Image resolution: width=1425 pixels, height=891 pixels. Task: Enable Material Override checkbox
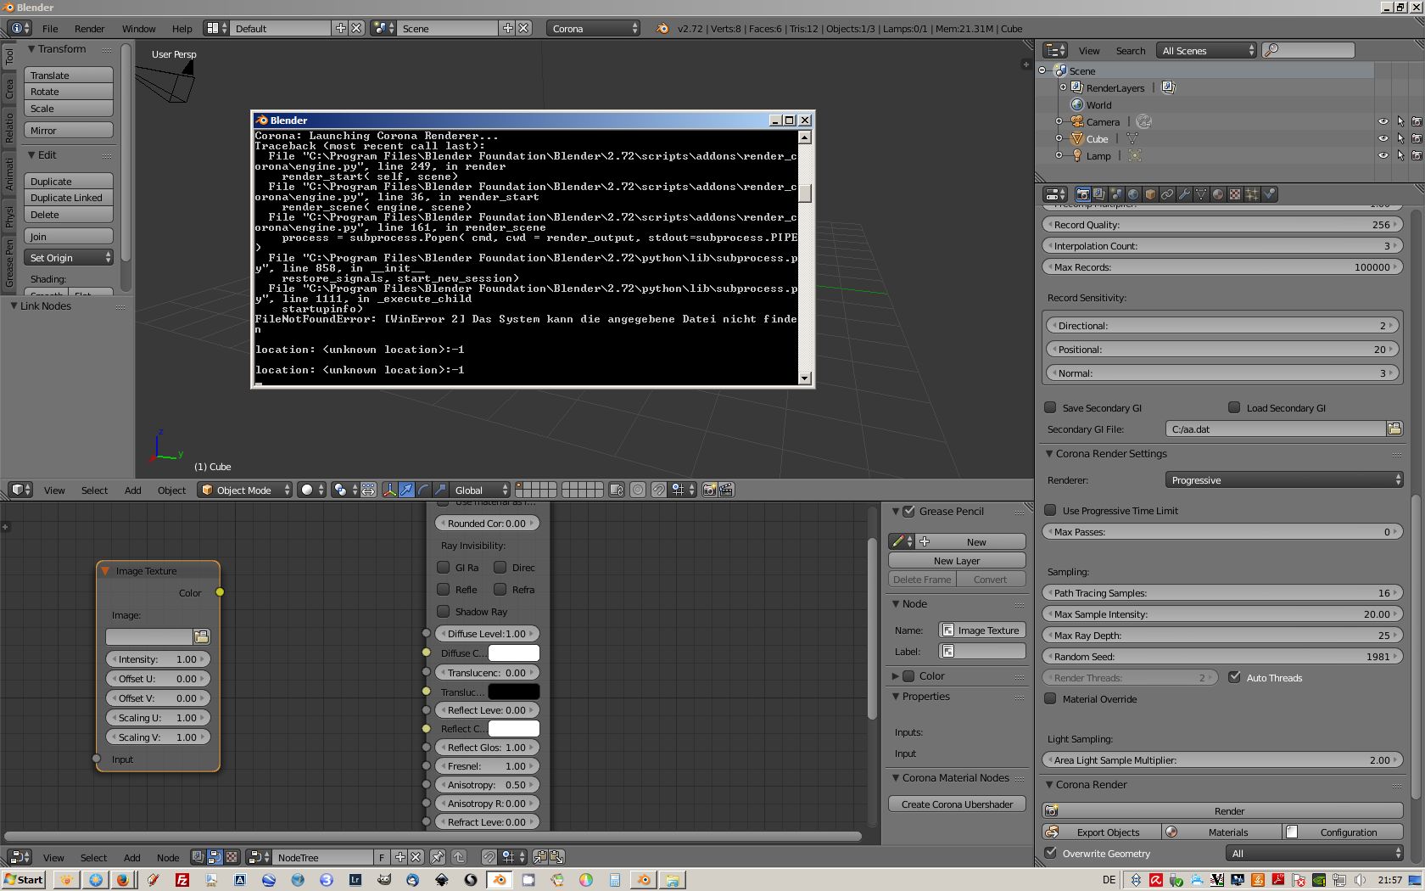(x=1050, y=698)
